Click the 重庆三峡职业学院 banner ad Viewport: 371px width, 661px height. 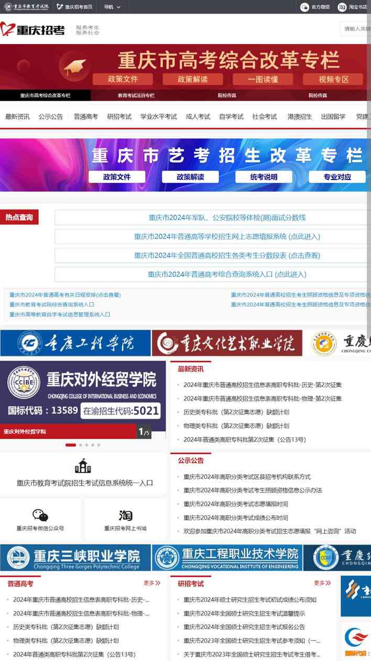[x=75, y=558]
